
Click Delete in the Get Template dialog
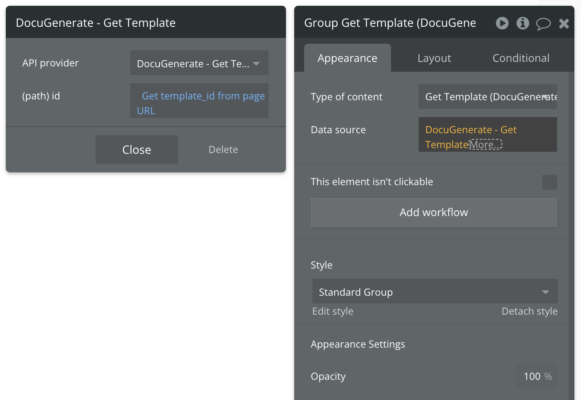coord(223,150)
